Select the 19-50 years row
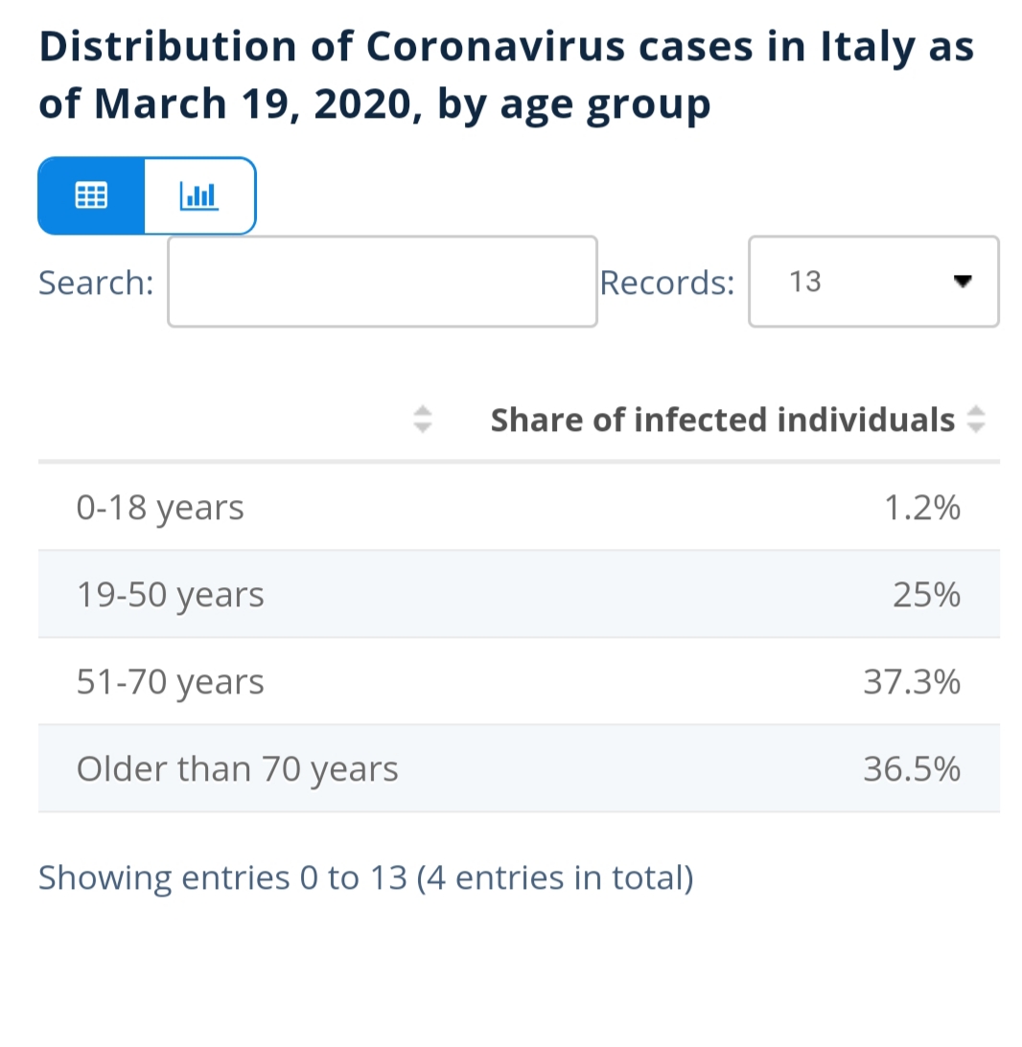The width and height of the screenshot is (1022, 1047). (519, 594)
